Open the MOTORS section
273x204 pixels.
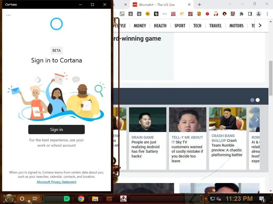[x=236, y=26]
